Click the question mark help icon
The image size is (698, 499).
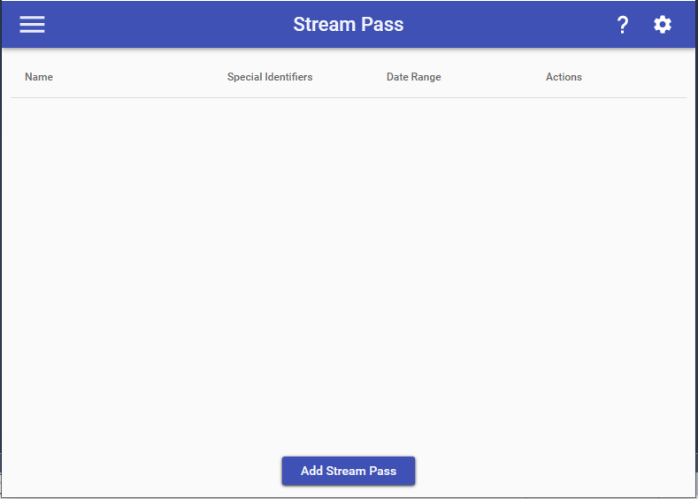pos(623,25)
